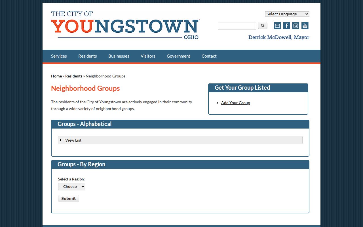Click the Neighborhood Groups breadcrumb text
Viewport: 363px width, 227px height.
(x=105, y=76)
